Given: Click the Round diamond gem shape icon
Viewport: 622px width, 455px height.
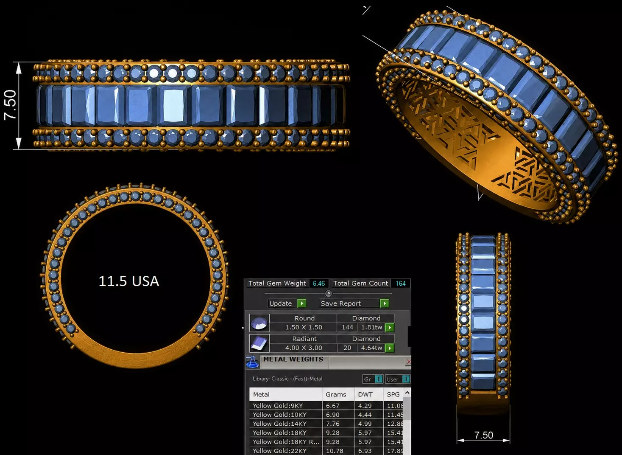Looking at the screenshot, I should [x=259, y=323].
